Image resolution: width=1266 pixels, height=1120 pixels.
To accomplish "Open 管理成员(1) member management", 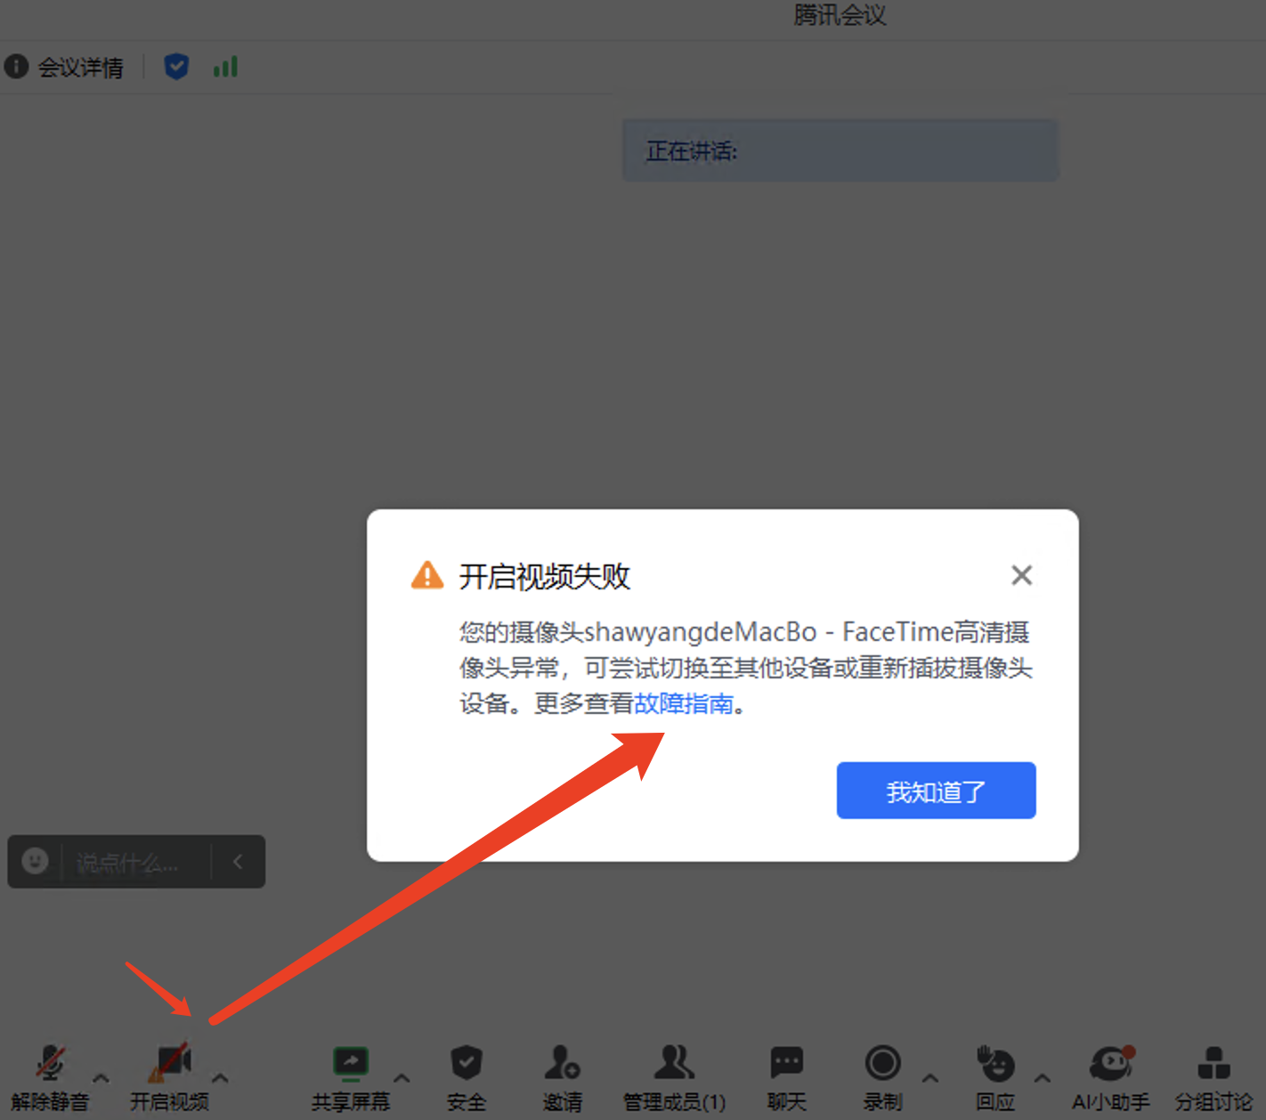I will 675,1077.
